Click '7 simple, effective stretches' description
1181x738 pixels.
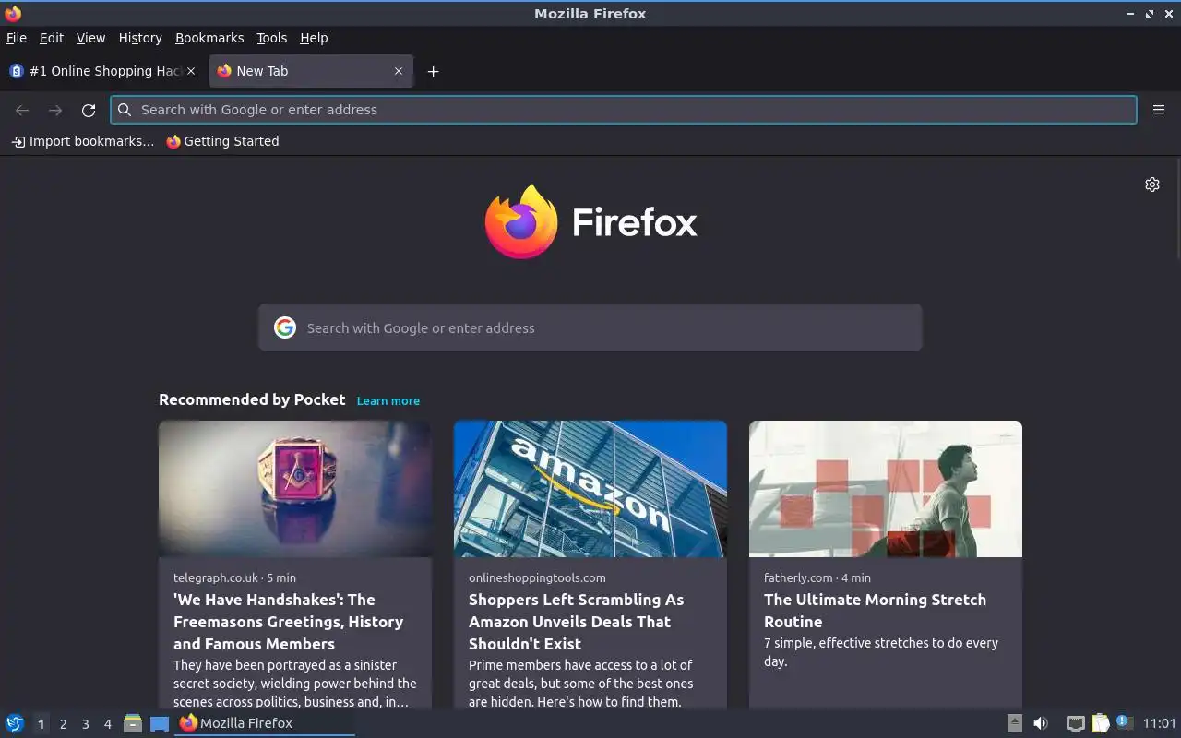(881, 652)
